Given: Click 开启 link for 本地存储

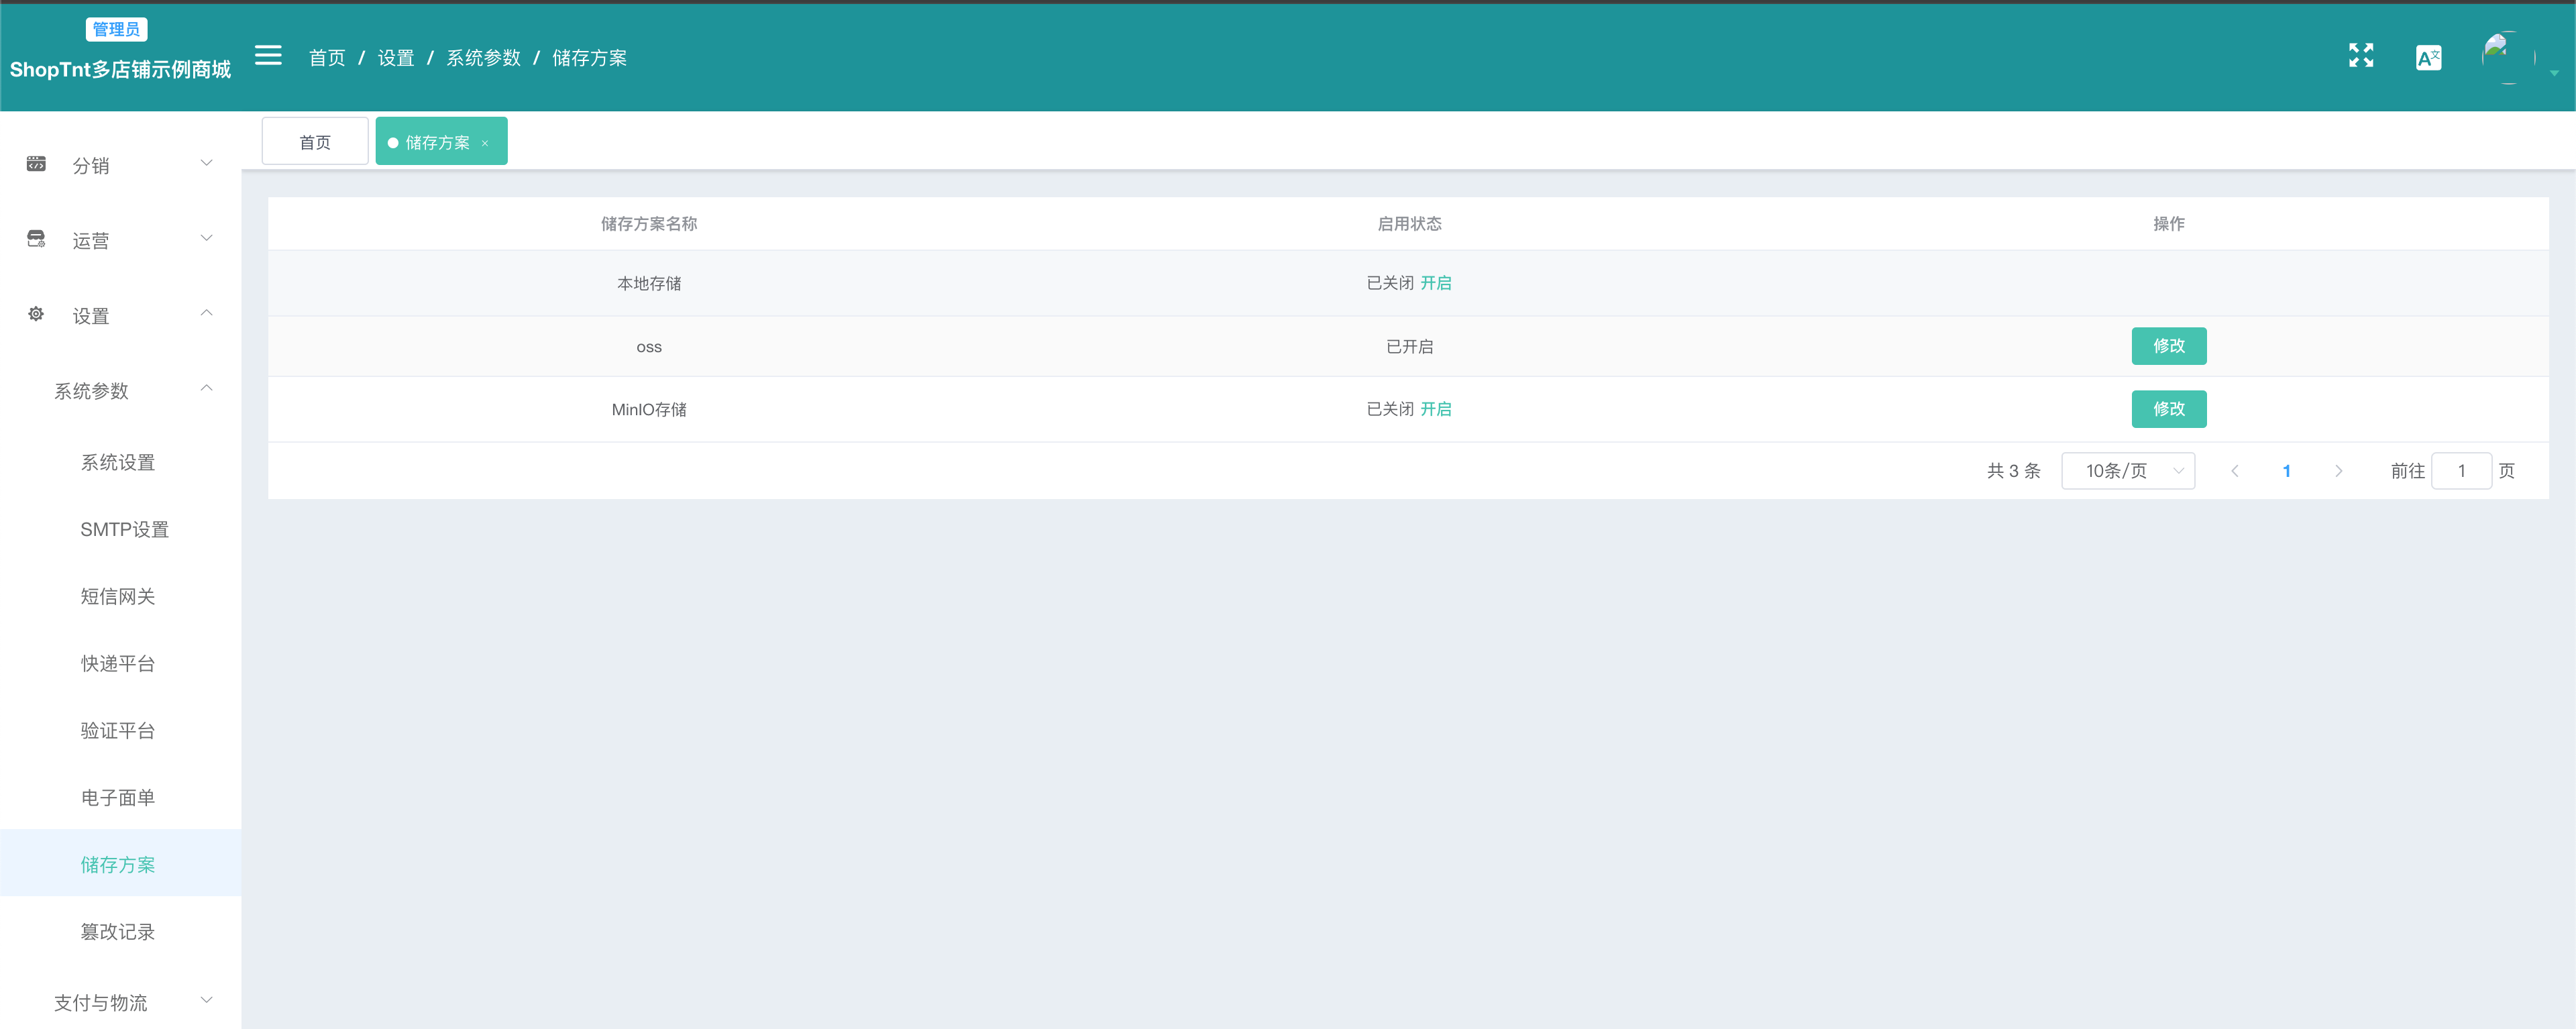Looking at the screenshot, I should click(1436, 283).
